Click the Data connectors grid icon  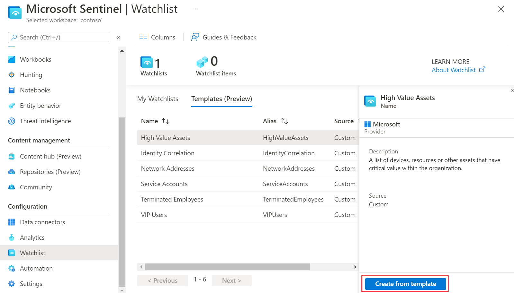(x=12, y=222)
